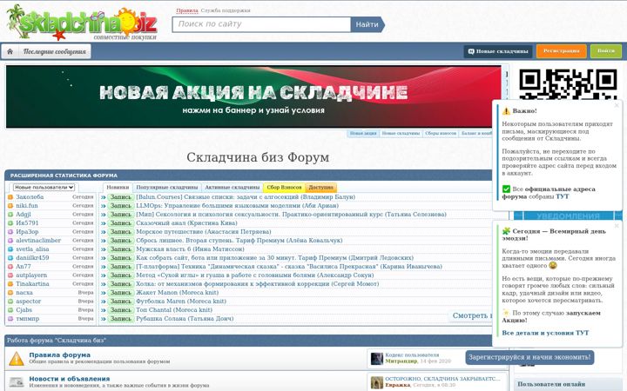Screen dimensions: 627x391
Task: Click the 'Новые складчины' button in the nav bar
Action: (x=498, y=51)
